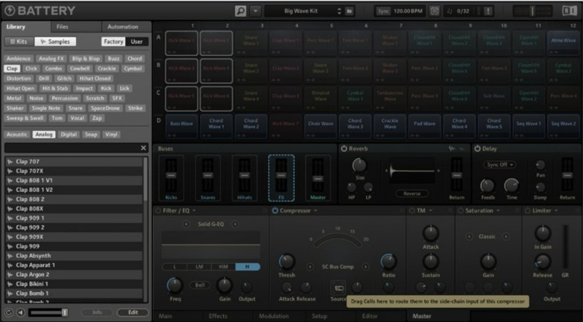The width and height of the screenshot is (583, 322).
Task: Turn off the Compressor power button
Action: [x=275, y=211]
